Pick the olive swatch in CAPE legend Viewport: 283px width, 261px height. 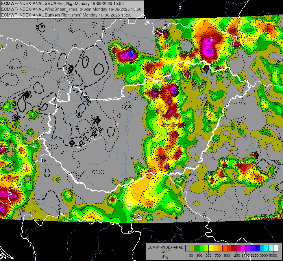(x=193, y=248)
